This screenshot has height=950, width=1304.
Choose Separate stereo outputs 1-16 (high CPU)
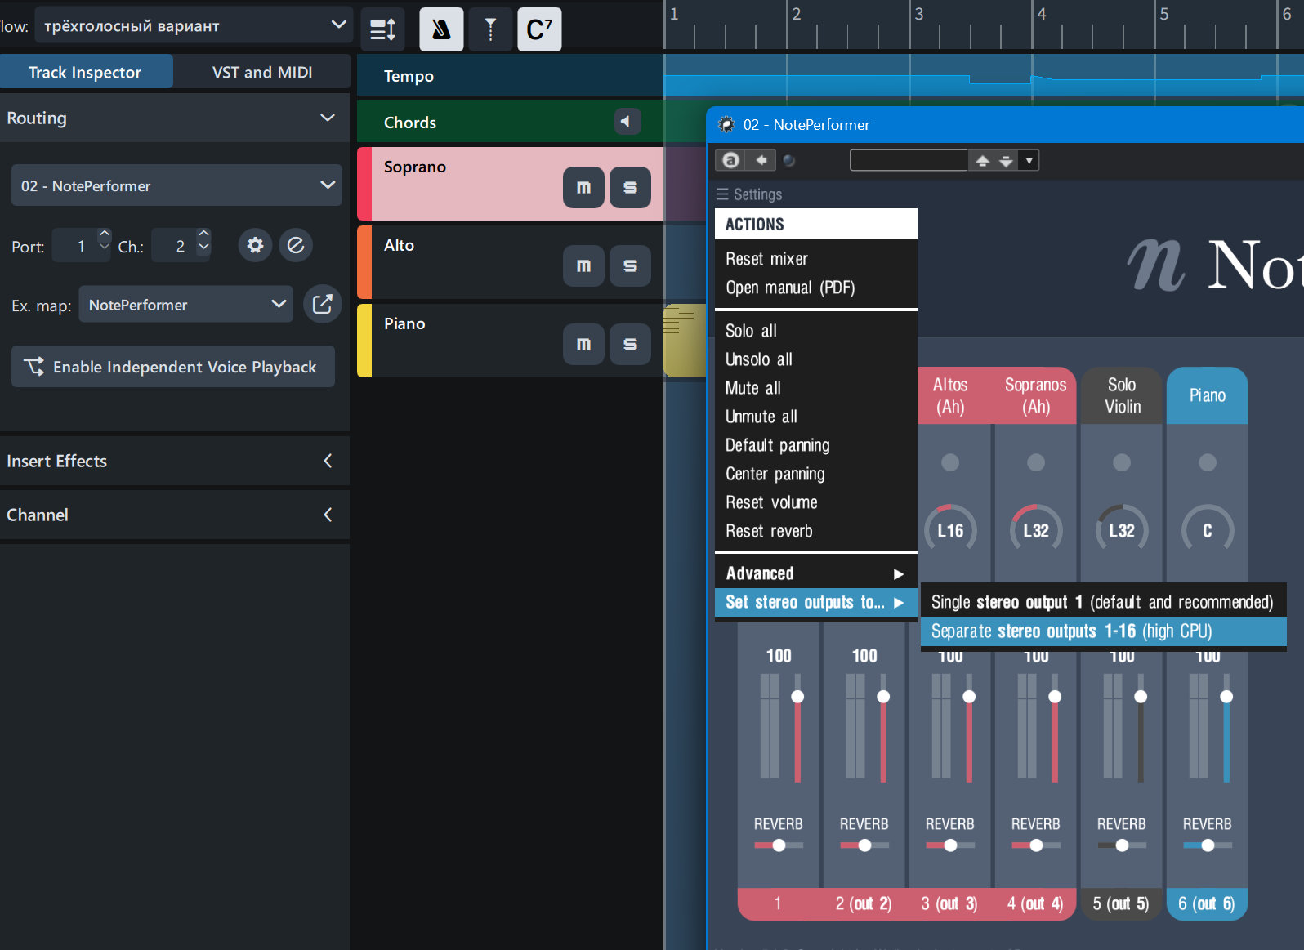pyautogui.click(x=1104, y=631)
